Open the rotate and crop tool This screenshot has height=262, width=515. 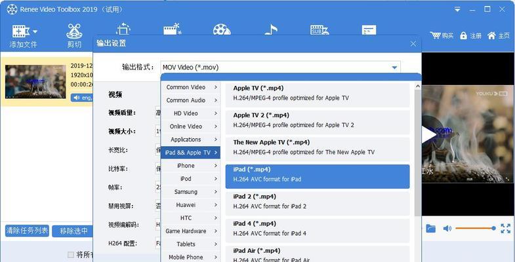click(123, 29)
